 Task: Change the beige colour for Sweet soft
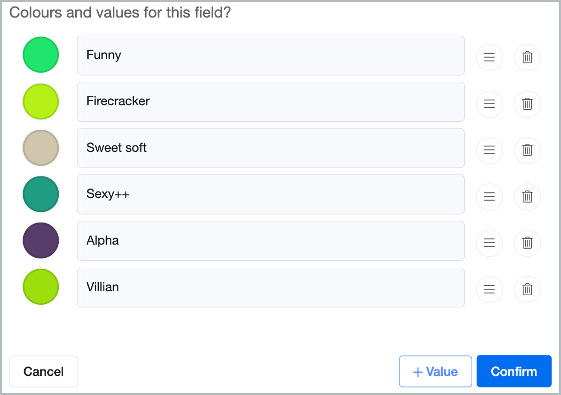coord(41,148)
